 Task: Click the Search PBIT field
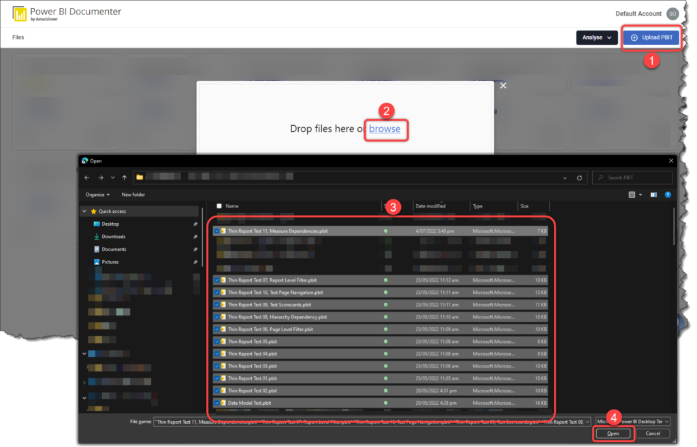pyautogui.click(x=632, y=178)
